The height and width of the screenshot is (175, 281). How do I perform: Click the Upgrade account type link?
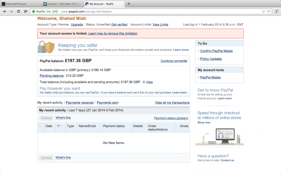[77, 24]
